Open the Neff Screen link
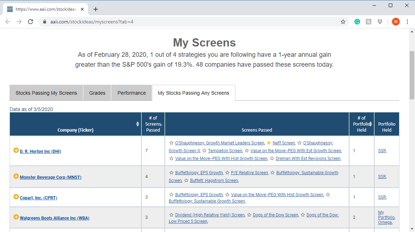This screenshot has width=415, height=232. click(x=284, y=143)
